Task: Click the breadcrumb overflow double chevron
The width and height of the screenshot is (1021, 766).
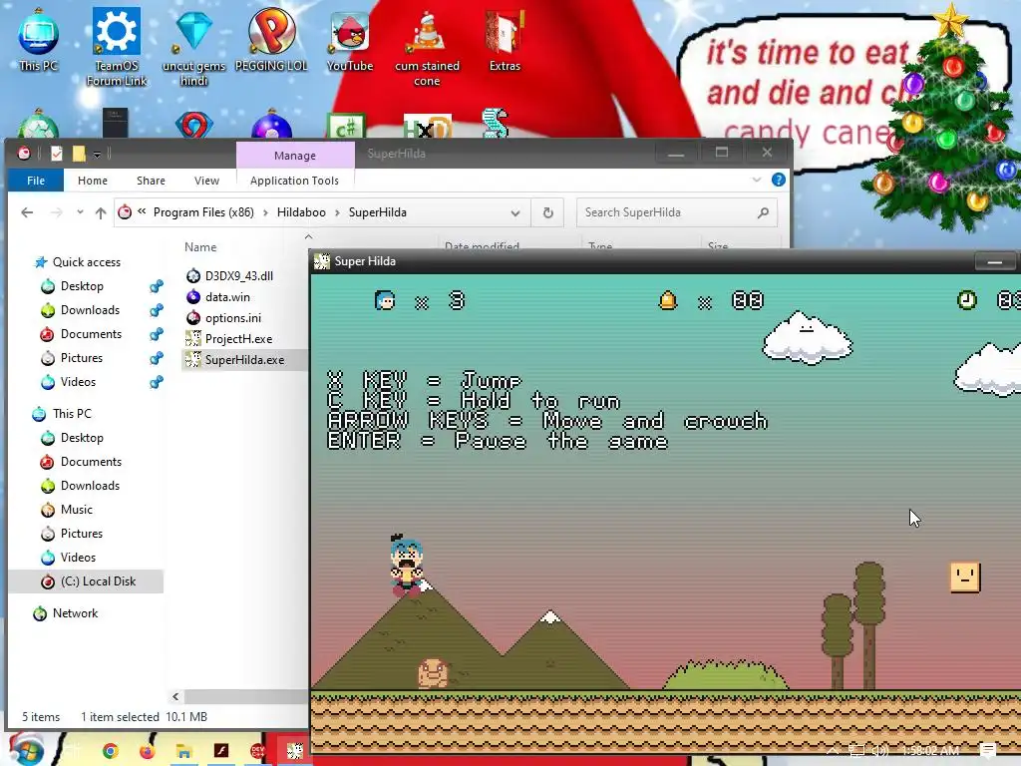Action: click(x=142, y=211)
